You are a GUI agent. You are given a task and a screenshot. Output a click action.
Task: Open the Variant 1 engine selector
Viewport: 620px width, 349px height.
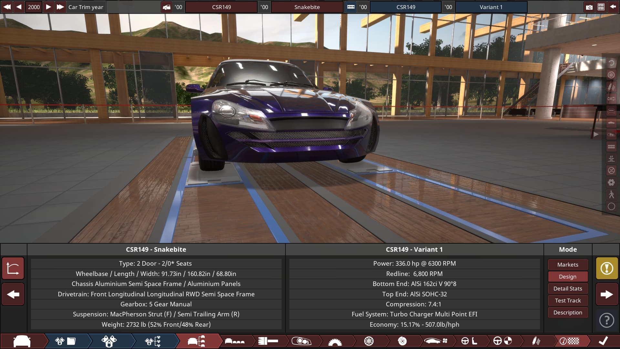(x=491, y=7)
